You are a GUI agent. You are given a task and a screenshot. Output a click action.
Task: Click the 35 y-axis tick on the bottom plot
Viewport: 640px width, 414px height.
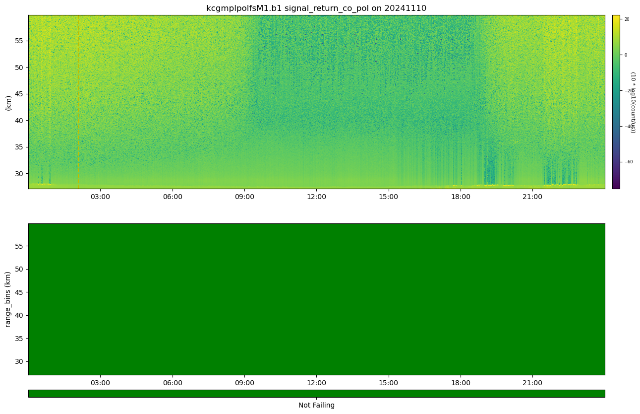[20, 338]
